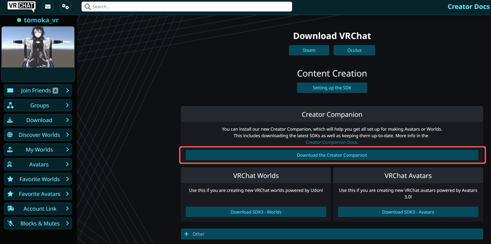Click the Blocks & Mutes microphone icon
491x244 pixels.
click(10, 223)
